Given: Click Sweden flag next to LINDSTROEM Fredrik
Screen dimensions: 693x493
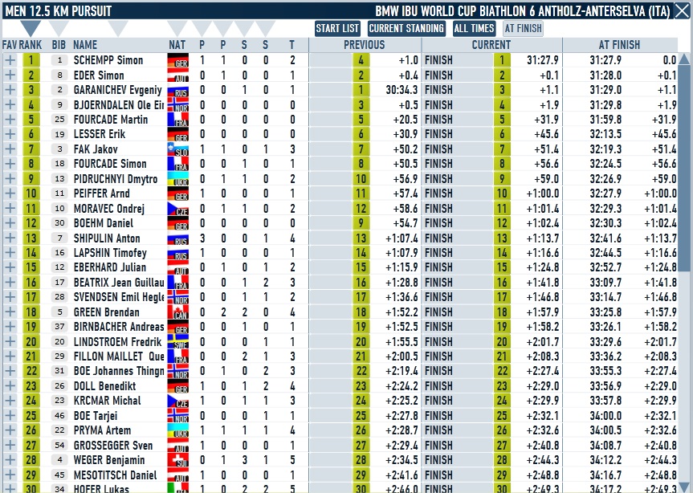Looking at the screenshot, I should point(178,341).
